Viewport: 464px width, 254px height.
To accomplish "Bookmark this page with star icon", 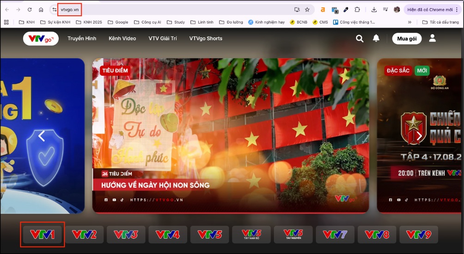I will pyautogui.click(x=307, y=10).
